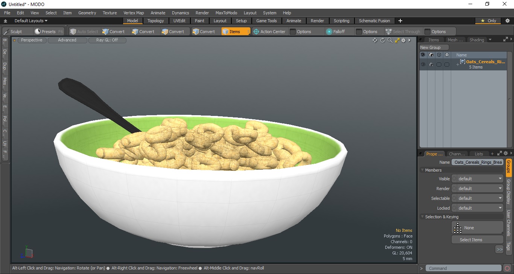Click the Command input field
The image size is (514, 274).
coord(464,268)
